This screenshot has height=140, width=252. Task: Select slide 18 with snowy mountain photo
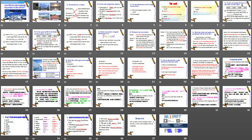47,68
